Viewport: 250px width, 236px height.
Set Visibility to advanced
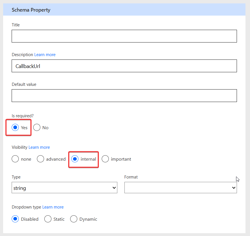coord(41,159)
